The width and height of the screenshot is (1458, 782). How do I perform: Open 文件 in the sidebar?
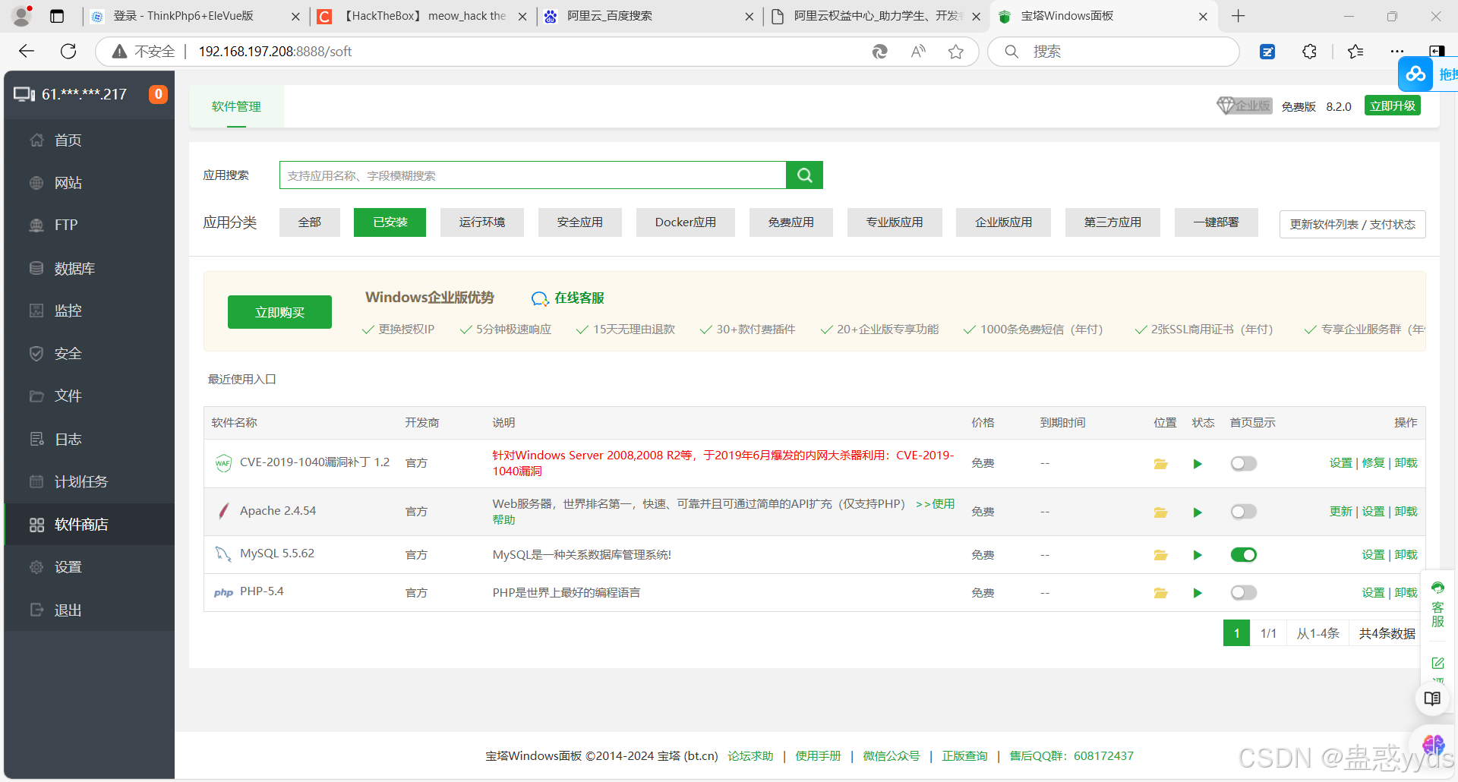click(x=90, y=396)
